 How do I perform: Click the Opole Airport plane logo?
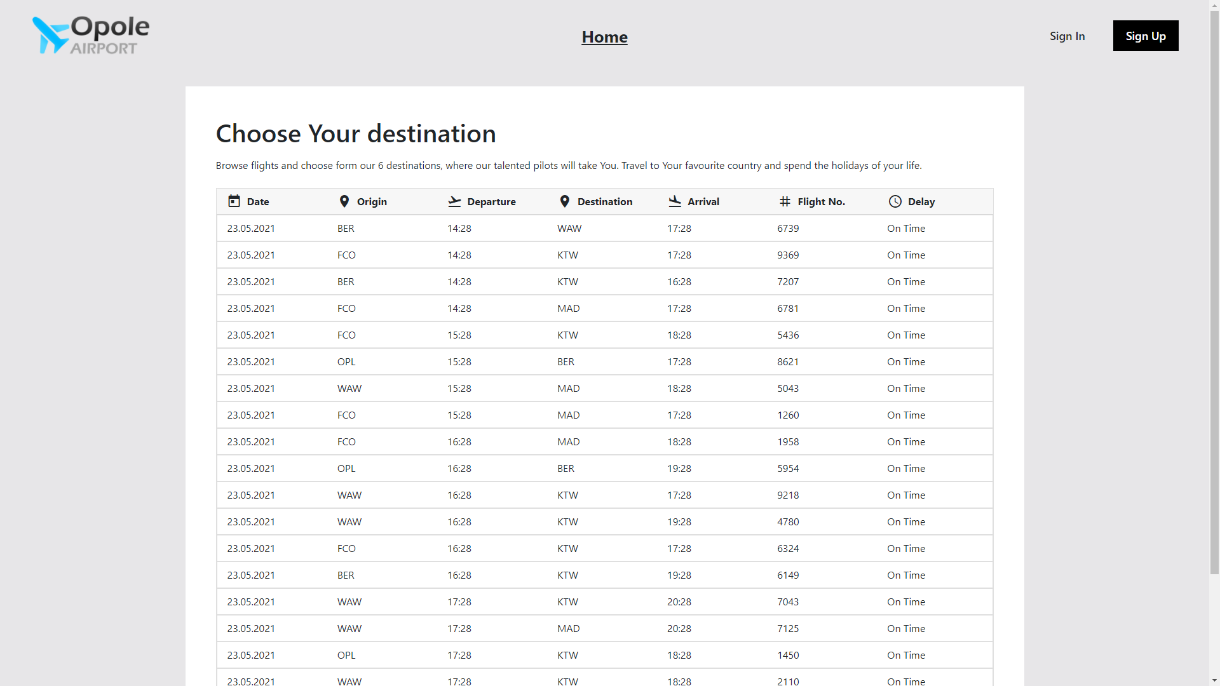(51, 35)
